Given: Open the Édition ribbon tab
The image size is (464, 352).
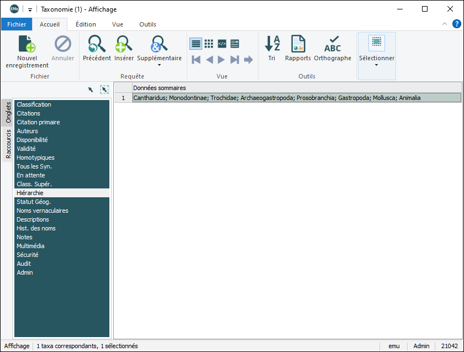Looking at the screenshot, I should 86,24.
